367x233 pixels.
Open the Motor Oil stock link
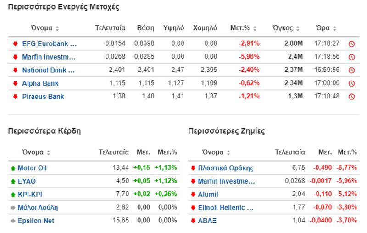(x=32, y=168)
